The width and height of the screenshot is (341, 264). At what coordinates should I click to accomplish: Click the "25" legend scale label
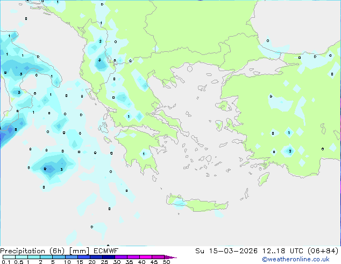click(104, 262)
